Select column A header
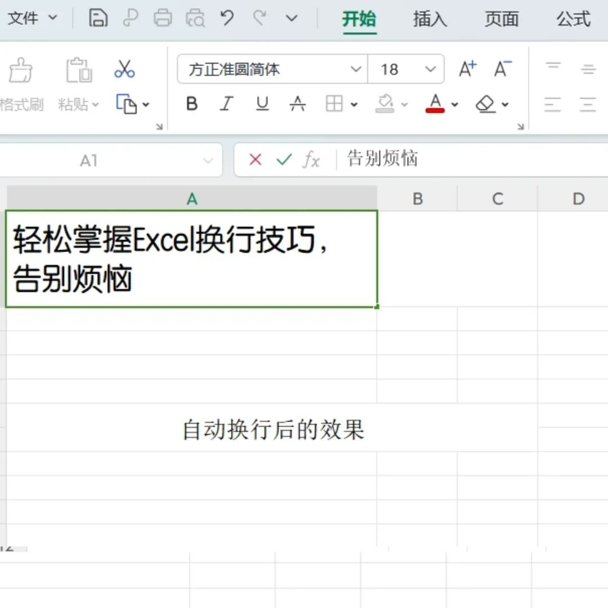 pos(192,199)
